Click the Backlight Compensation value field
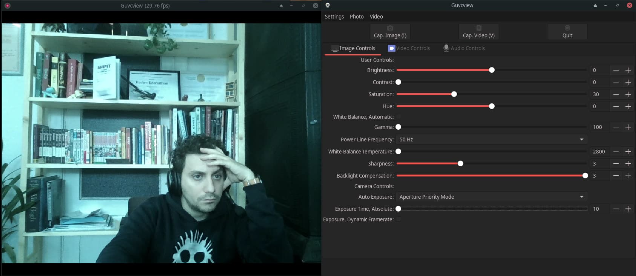Screen dimensions: 636x276 coord(600,176)
